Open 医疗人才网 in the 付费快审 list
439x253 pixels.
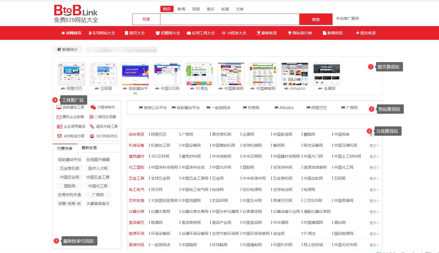pos(98,168)
